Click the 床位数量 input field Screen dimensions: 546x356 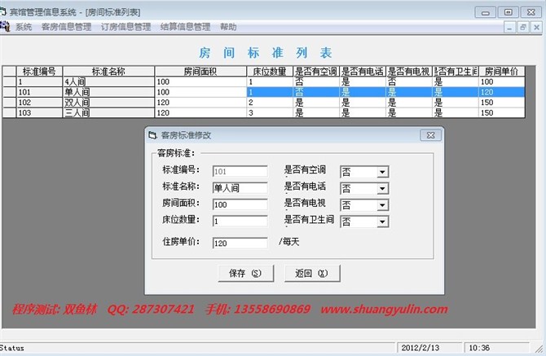[240, 222]
